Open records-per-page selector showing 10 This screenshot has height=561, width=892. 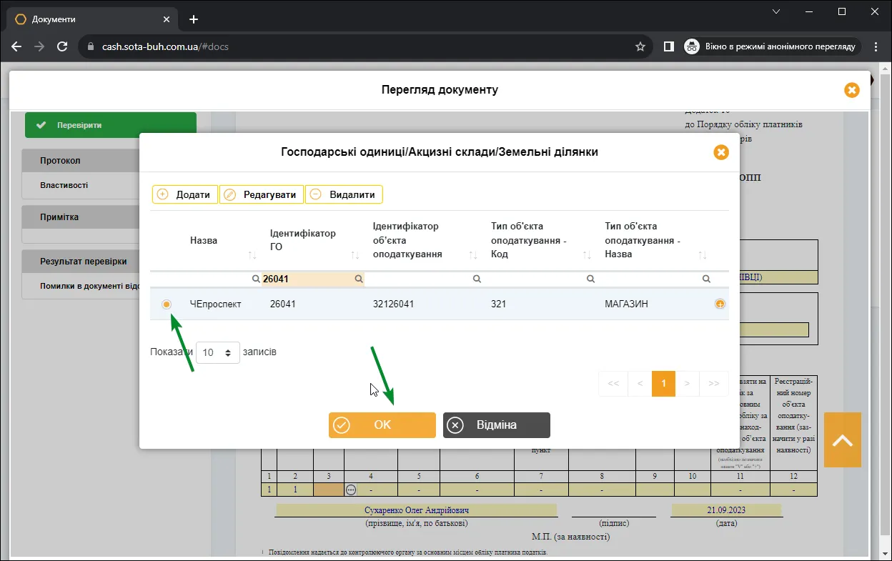pos(218,352)
